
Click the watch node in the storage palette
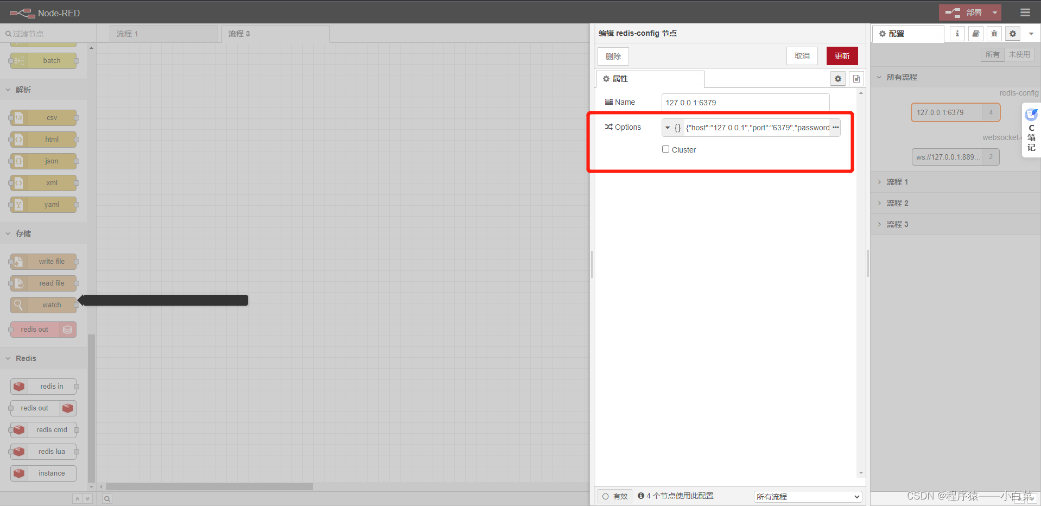(43, 305)
